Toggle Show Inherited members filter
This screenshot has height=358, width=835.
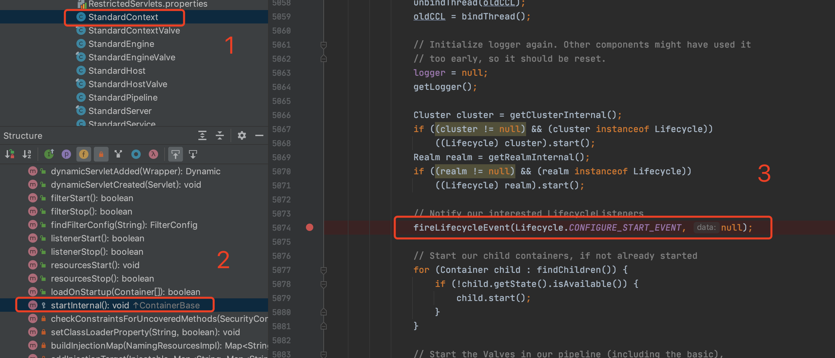(x=49, y=154)
